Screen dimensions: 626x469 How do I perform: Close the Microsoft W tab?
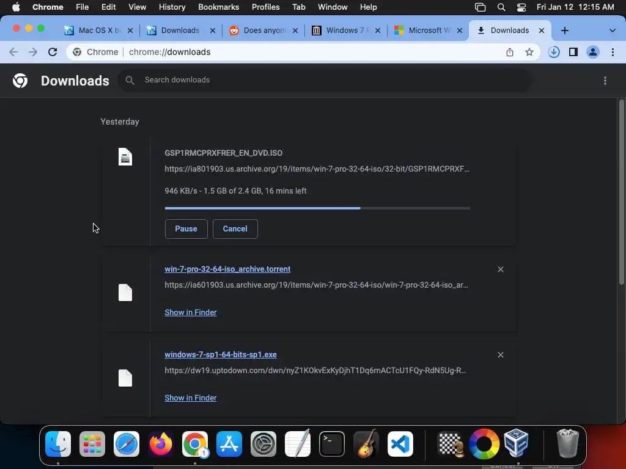coord(460,31)
